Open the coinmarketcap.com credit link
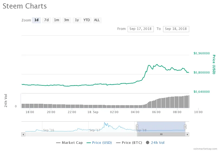Viewport: 220px width, 151px height. click(x=205, y=149)
